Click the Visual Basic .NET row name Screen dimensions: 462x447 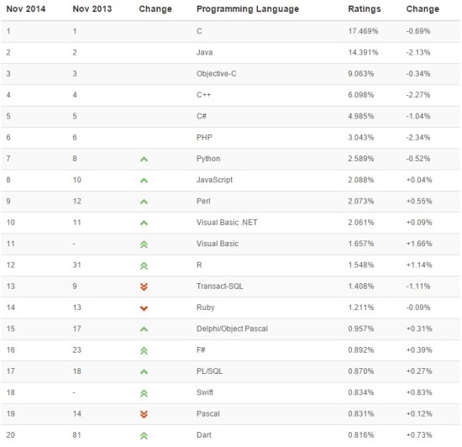point(227,222)
